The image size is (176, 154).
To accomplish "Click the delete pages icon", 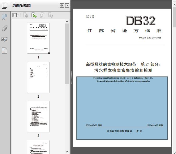I will (26, 15).
